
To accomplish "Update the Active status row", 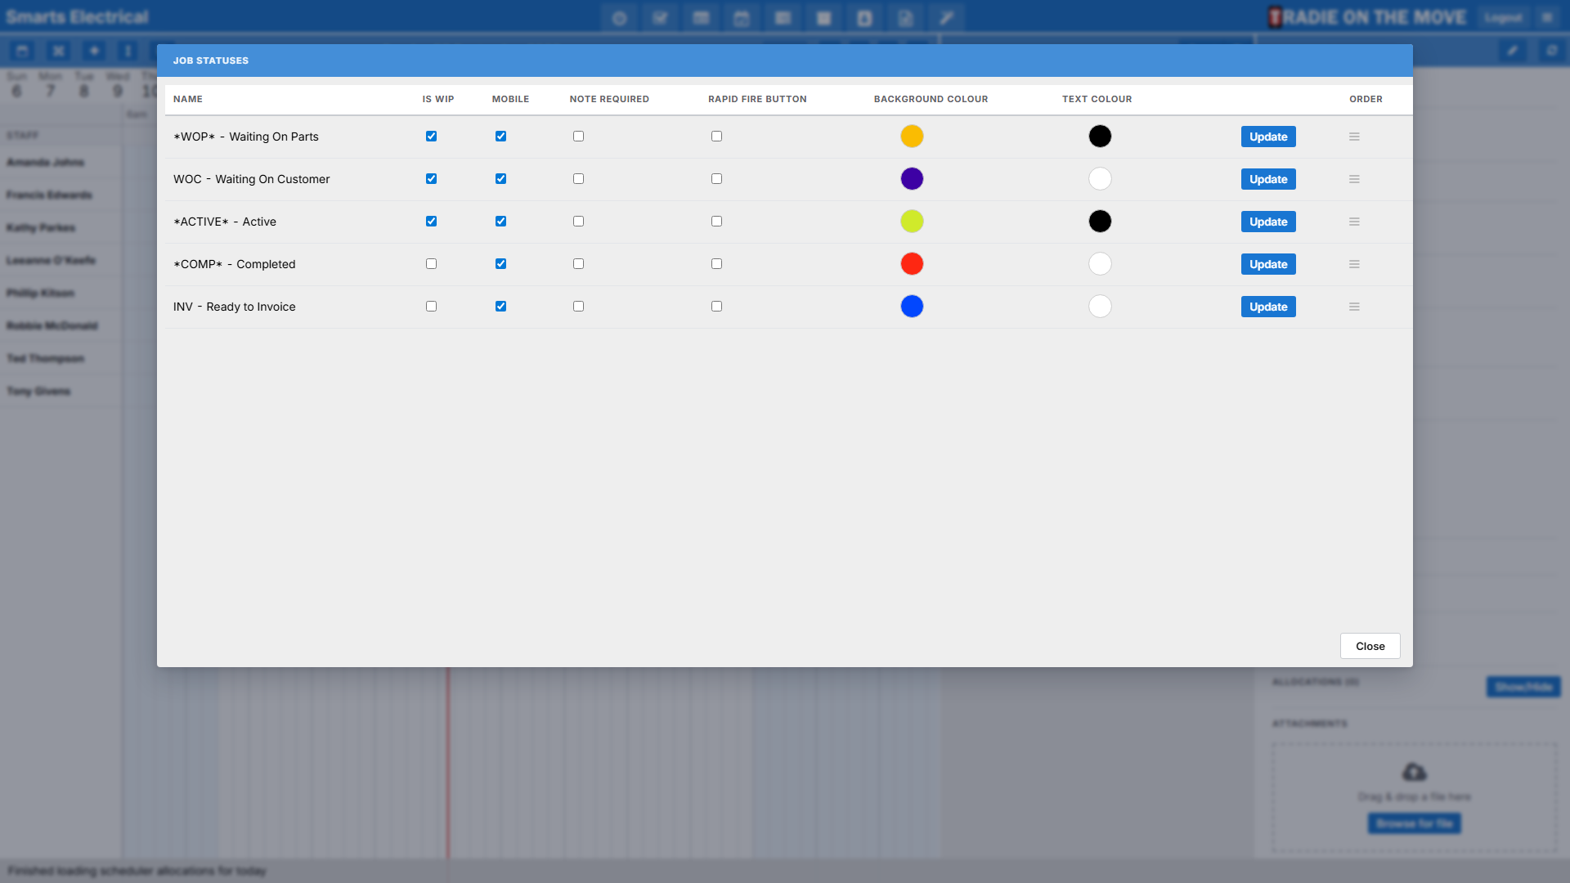I will click(x=1268, y=222).
